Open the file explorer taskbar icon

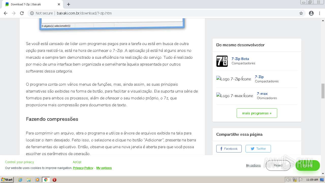29,180
